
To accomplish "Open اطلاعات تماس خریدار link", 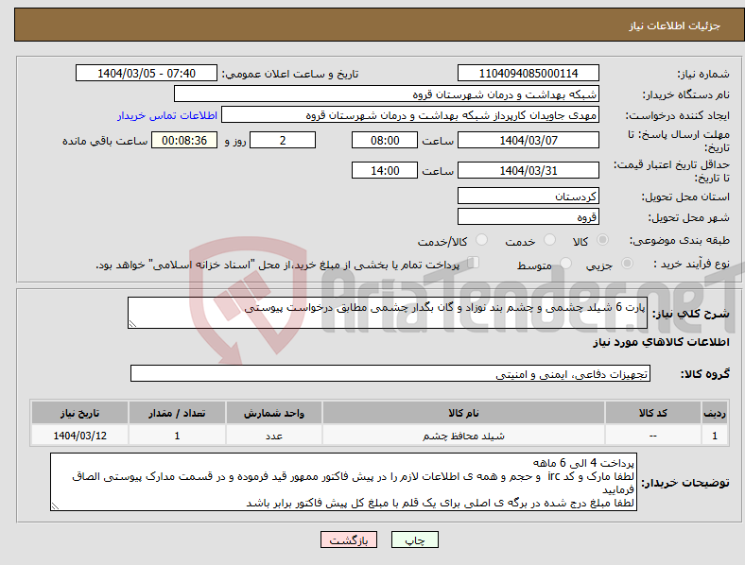I will point(167,115).
